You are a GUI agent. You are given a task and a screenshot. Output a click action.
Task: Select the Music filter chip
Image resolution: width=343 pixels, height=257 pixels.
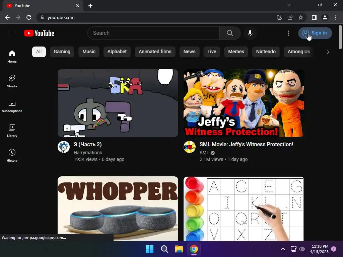pos(89,52)
